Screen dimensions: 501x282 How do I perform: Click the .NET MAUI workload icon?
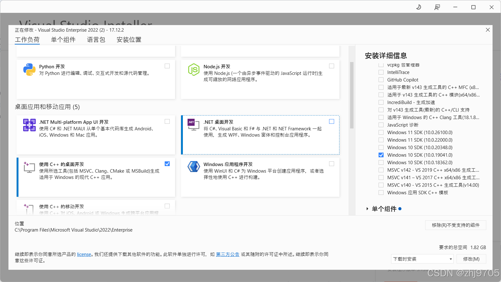point(29,125)
